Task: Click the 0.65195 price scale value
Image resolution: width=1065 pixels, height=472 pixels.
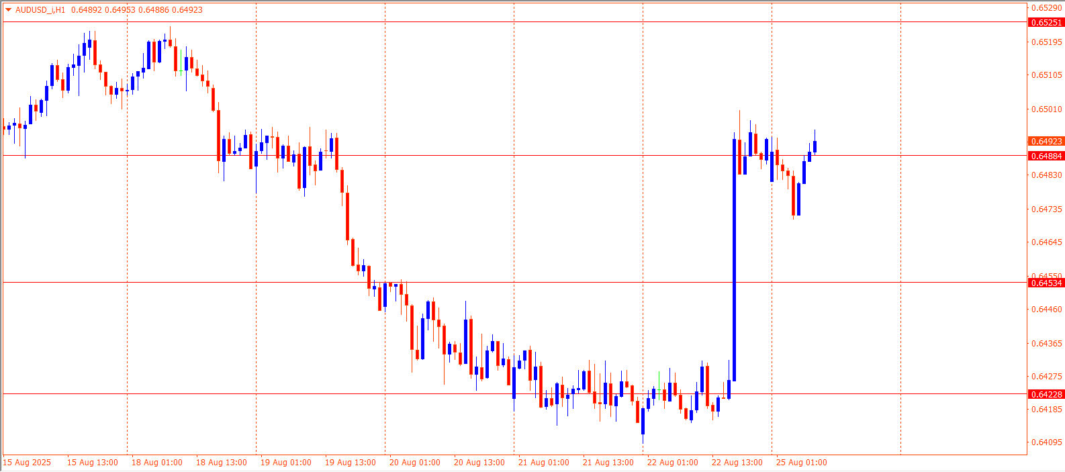Action: click(x=1046, y=42)
